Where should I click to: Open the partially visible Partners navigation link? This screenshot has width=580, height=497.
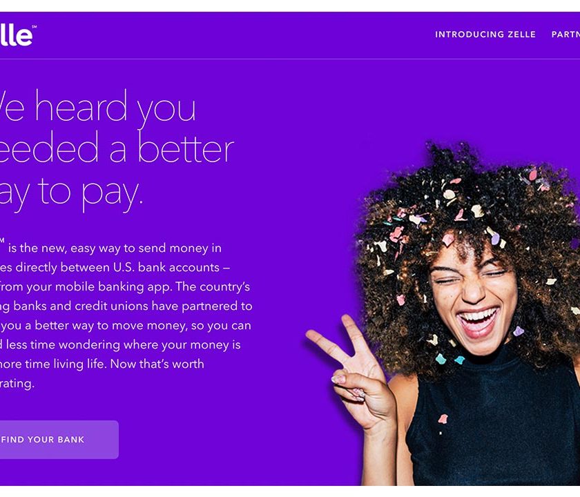pyautogui.click(x=565, y=35)
